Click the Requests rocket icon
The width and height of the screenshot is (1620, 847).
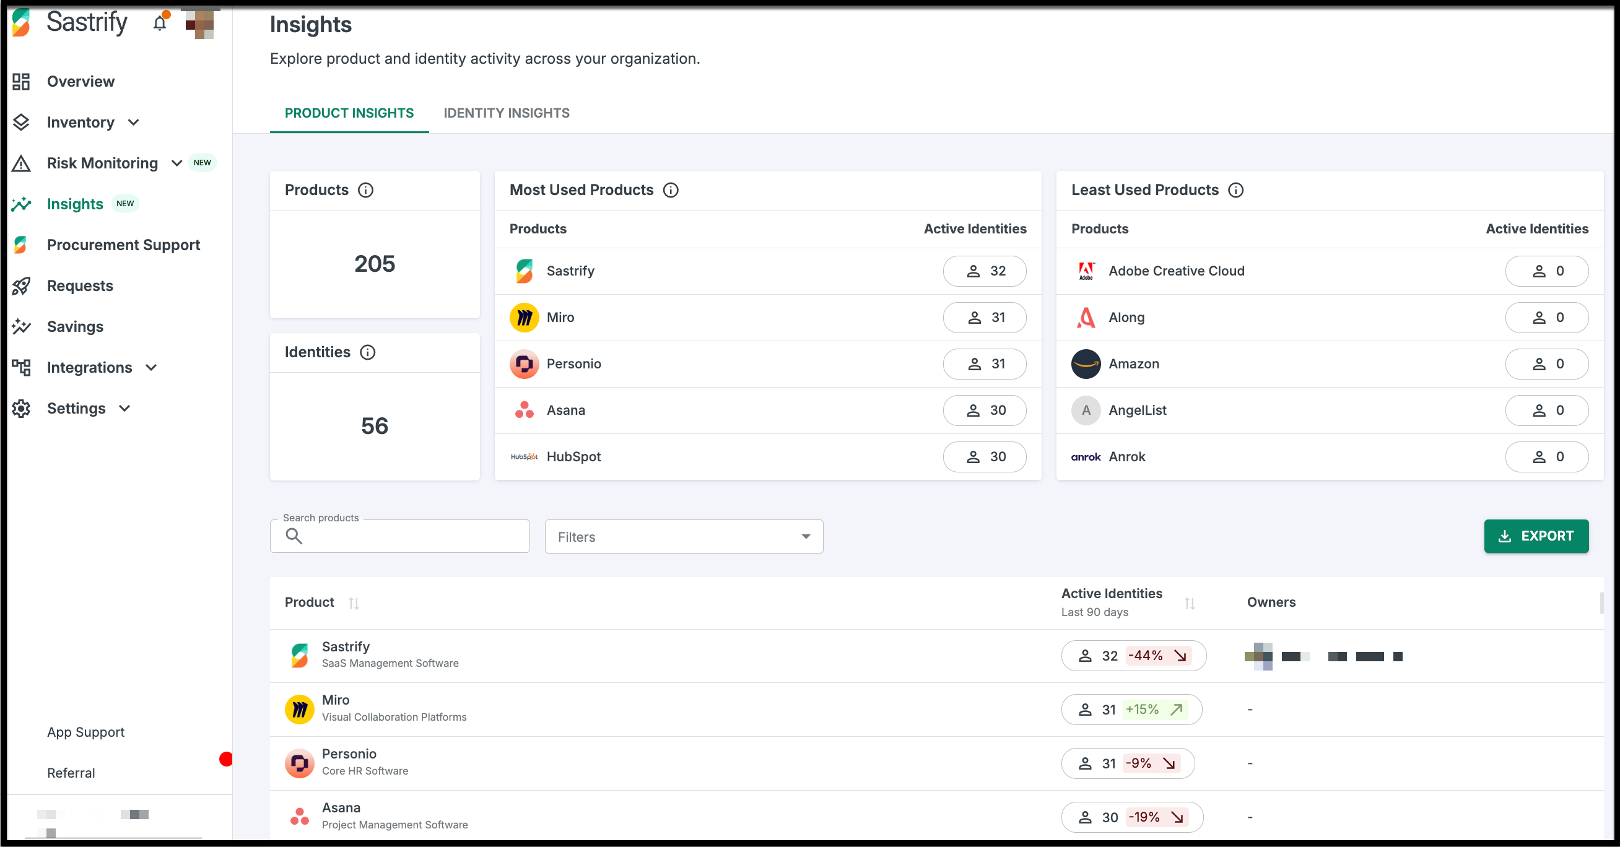tap(22, 285)
